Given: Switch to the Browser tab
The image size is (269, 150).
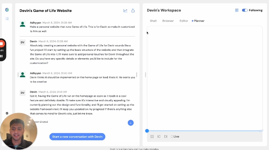Looking at the screenshot, I should click(x=168, y=21).
